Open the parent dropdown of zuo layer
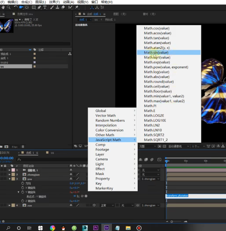This screenshot has width=226, height=231. 150,205
